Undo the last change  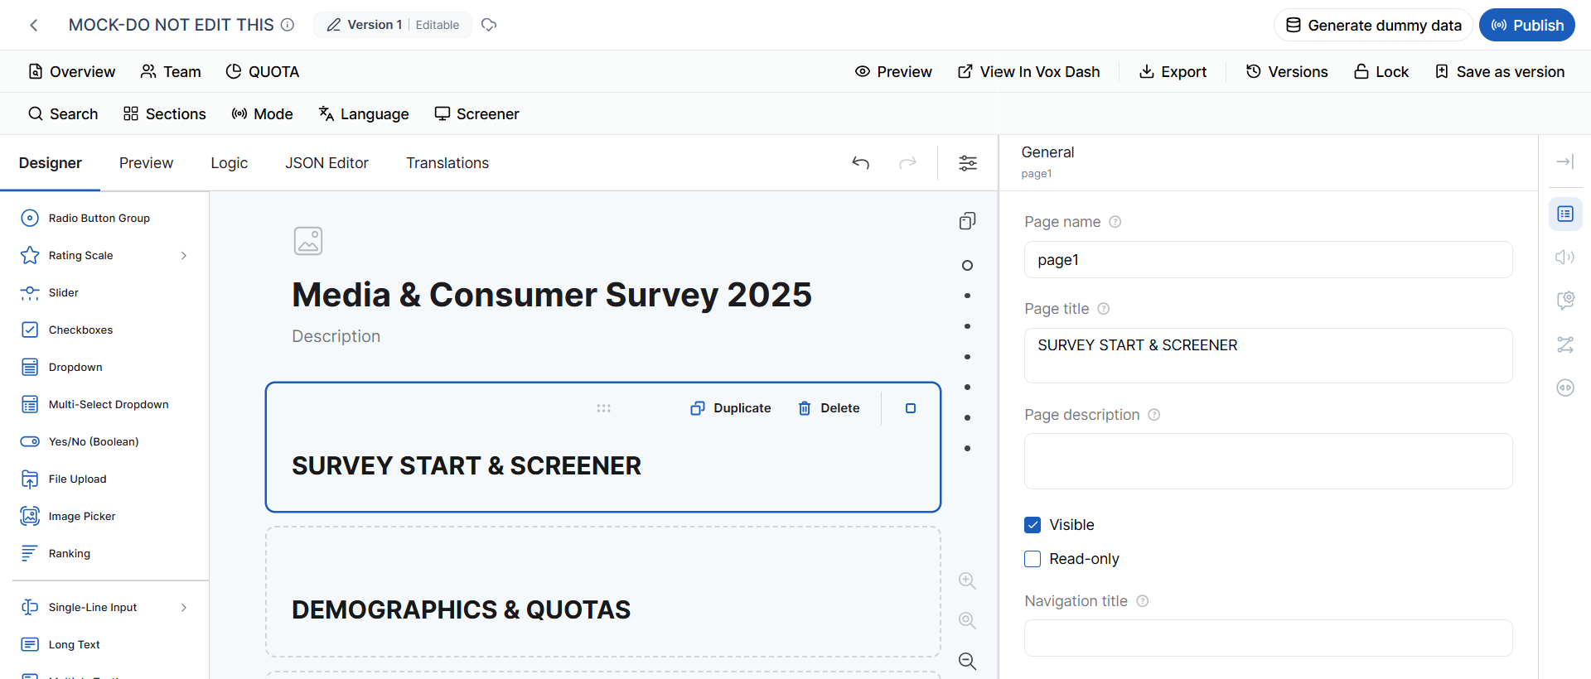tap(861, 163)
